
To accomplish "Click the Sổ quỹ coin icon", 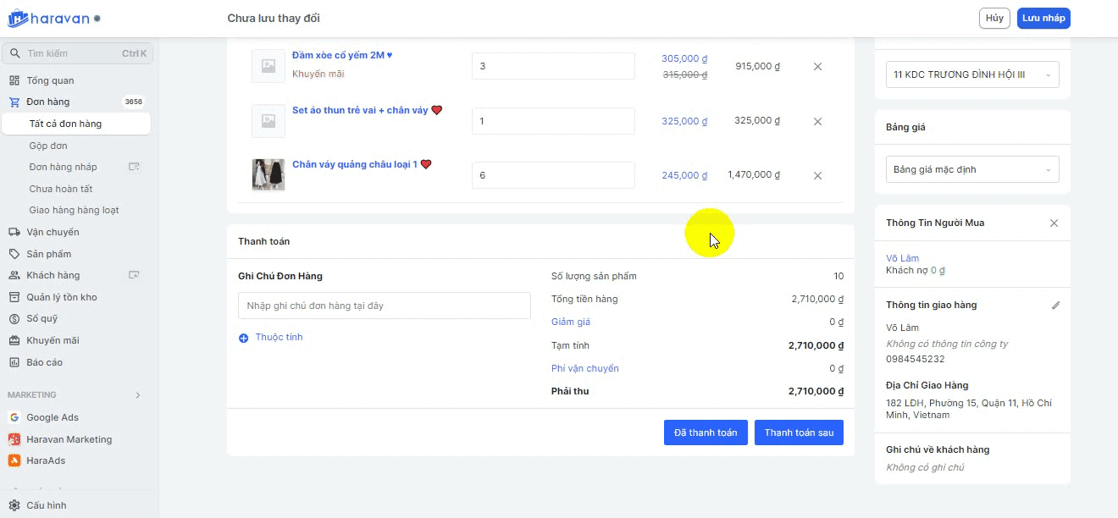I will tap(14, 319).
